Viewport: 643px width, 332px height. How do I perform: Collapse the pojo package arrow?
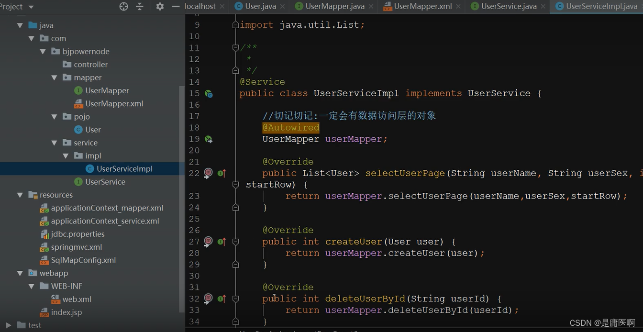[55, 117]
